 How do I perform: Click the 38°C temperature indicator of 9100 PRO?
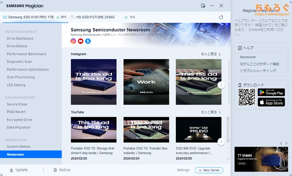coord(62,17)
